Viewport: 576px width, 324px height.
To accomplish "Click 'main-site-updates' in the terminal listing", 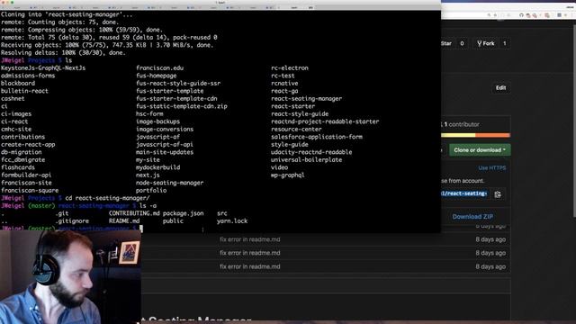I will (x=165, y=152).
